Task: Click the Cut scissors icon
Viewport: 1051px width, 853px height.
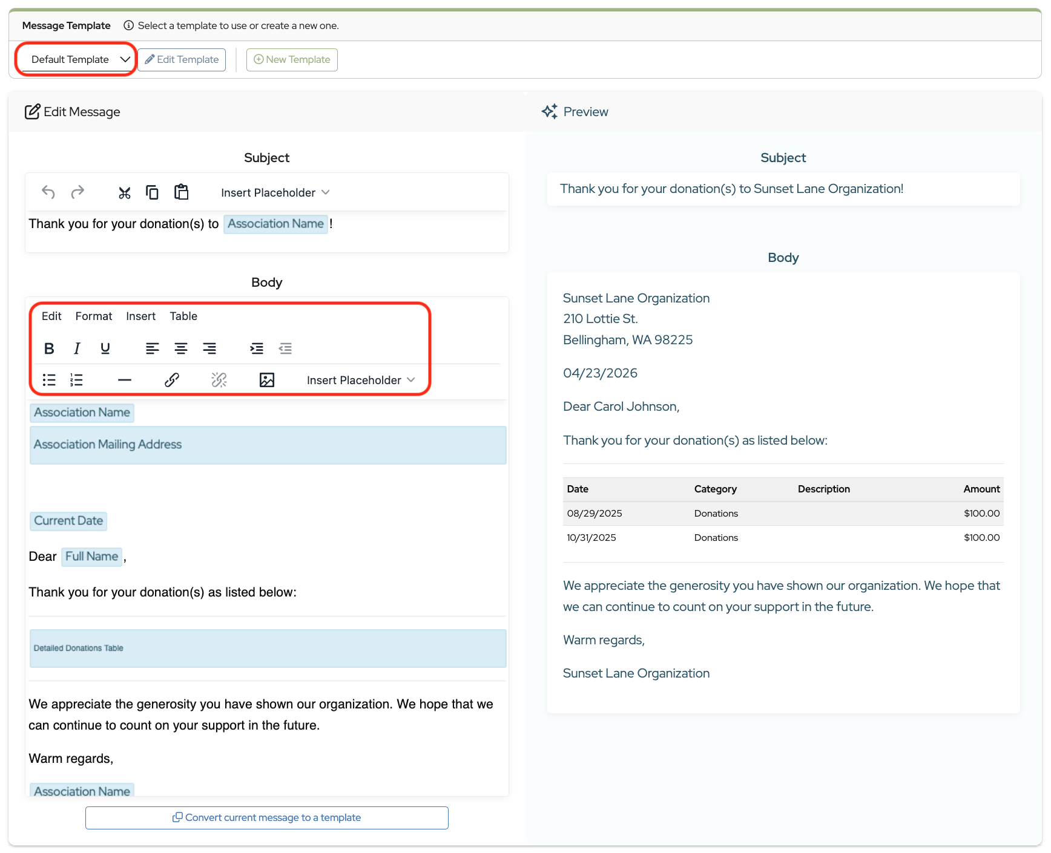Action: pyautogui.click(x=125, y=192)
